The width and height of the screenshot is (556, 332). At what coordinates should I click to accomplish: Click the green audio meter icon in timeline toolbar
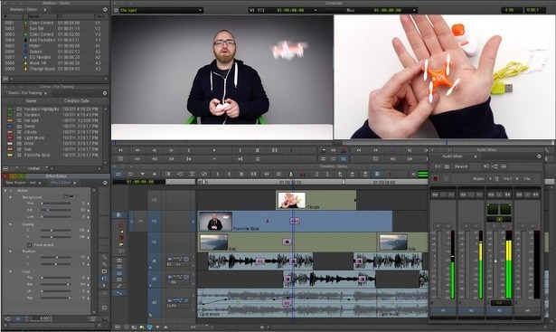point(423,175)
